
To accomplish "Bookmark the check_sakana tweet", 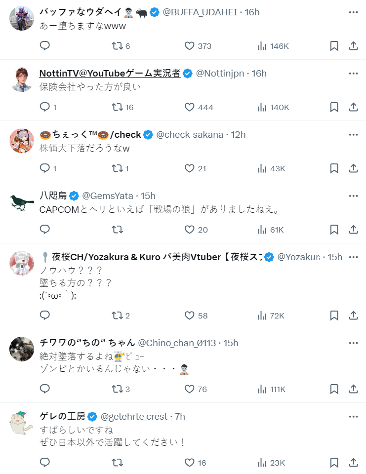I will tap(334, 168).
